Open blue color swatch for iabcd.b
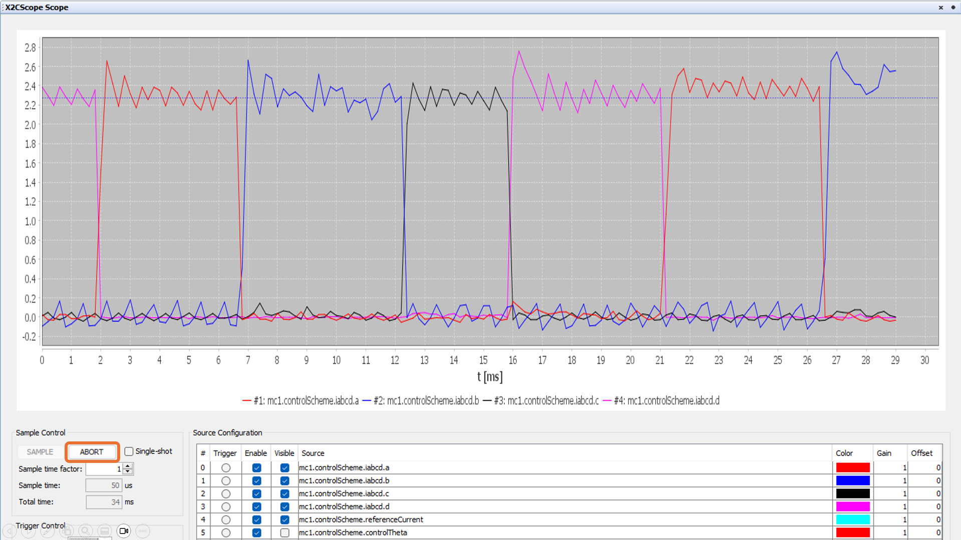961x540 pixels. click(x=852, y=481)
